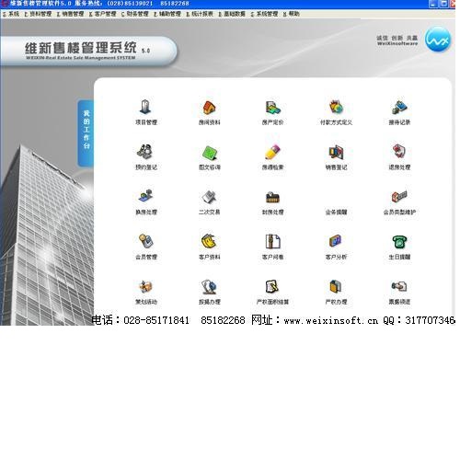Screen dimensions: 460x460
Task: Open the 财务管理 menu
Action: [x=135, y=14]
